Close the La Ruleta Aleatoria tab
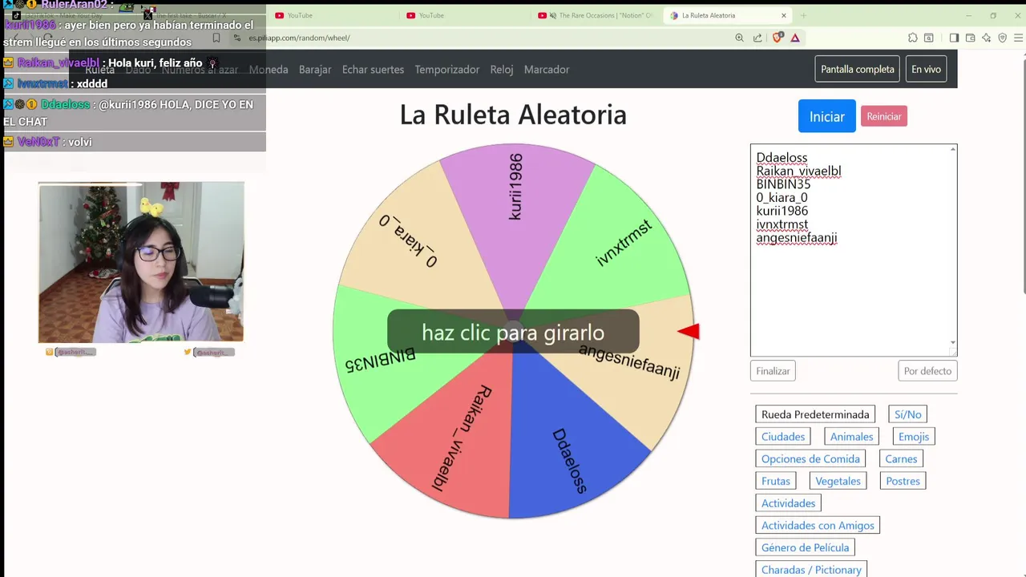 pos(784,15)
